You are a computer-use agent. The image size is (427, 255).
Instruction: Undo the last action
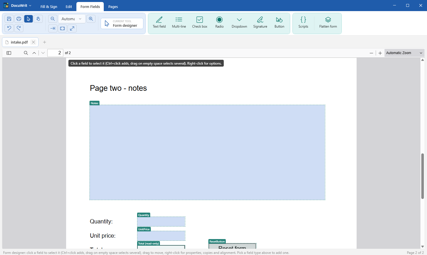click(9, 28)
